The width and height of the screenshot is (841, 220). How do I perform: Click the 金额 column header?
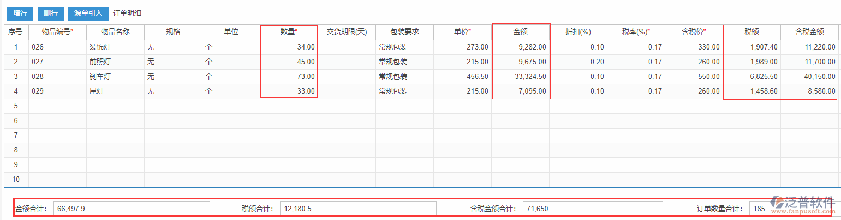pyautogui.click(x=521, y=32)
